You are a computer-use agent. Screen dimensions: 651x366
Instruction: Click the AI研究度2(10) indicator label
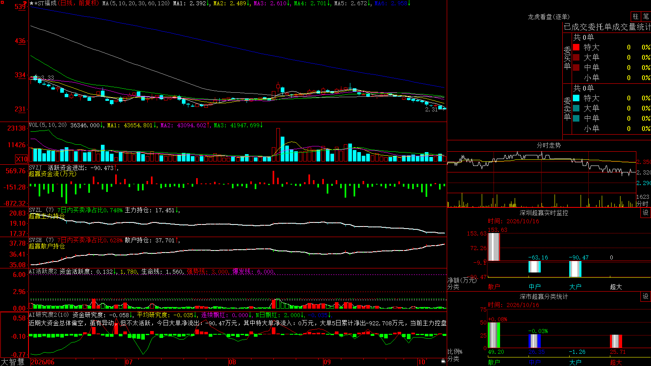click(x=49, y=315)
